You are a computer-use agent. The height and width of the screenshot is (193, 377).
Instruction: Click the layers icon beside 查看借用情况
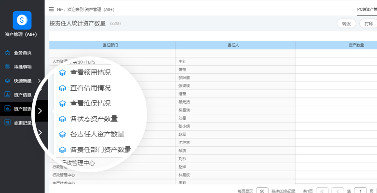coord(62,88)
